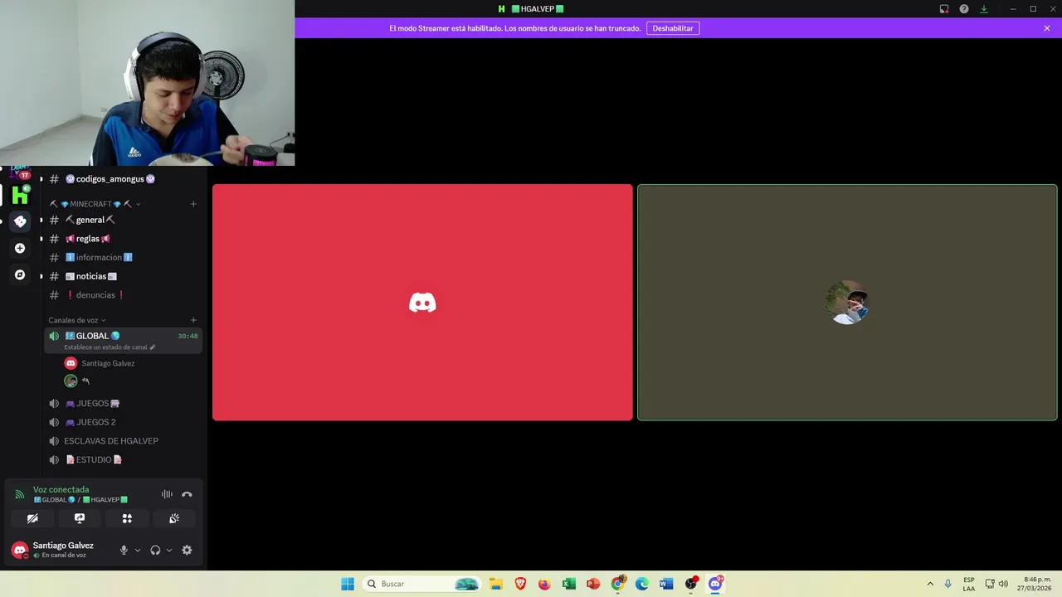Select the HGALVEP server icon
1062x597 pixels.
point(20,195)
